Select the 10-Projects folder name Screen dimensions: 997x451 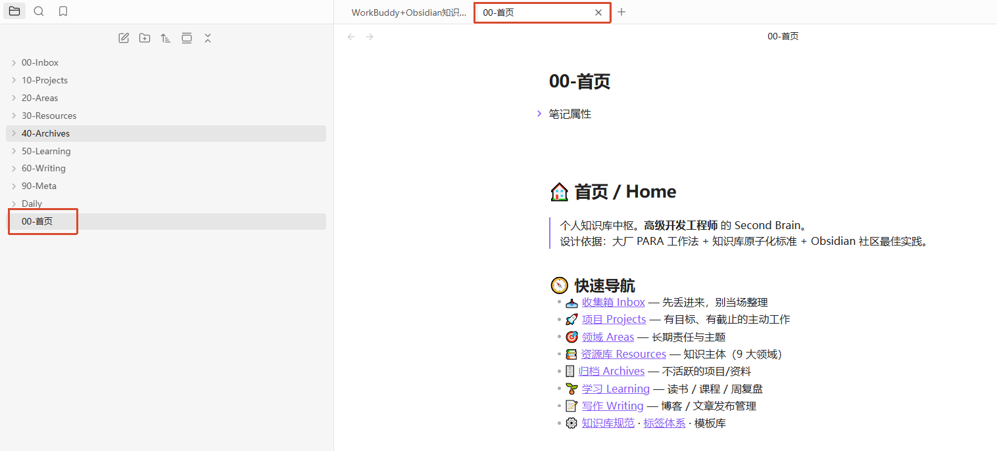45,80
